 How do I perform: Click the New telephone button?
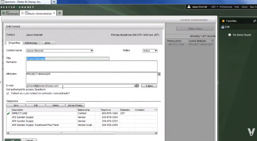(x=15, y=105)
